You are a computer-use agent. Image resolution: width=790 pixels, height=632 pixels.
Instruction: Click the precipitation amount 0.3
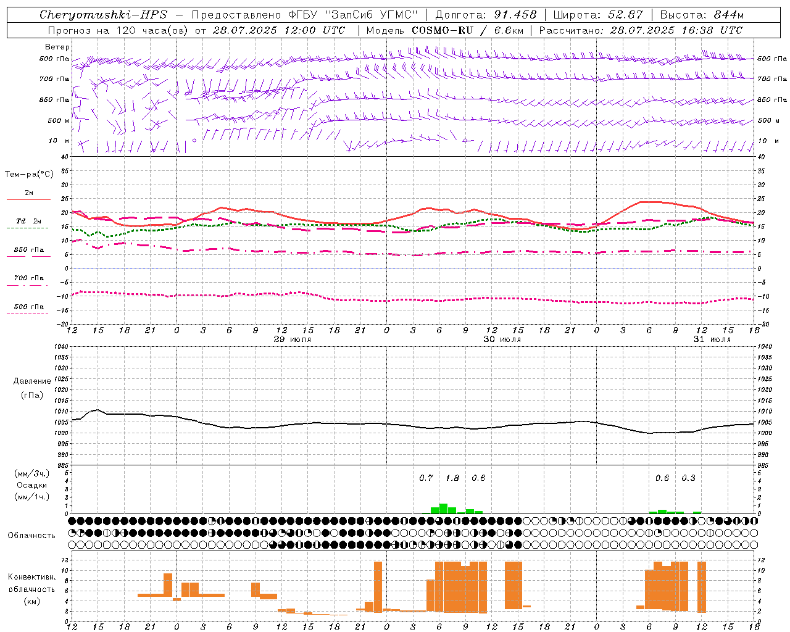click(x=688, y=478)
